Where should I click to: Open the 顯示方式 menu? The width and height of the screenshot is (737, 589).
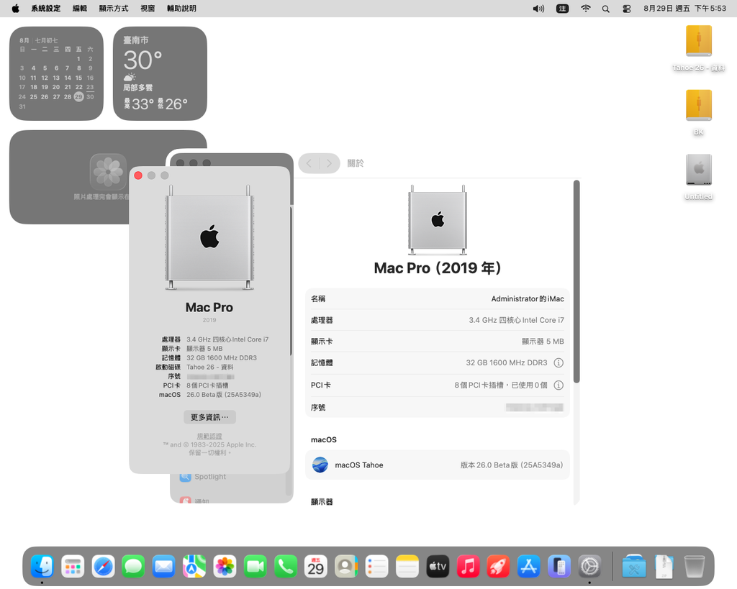(114, 9)
